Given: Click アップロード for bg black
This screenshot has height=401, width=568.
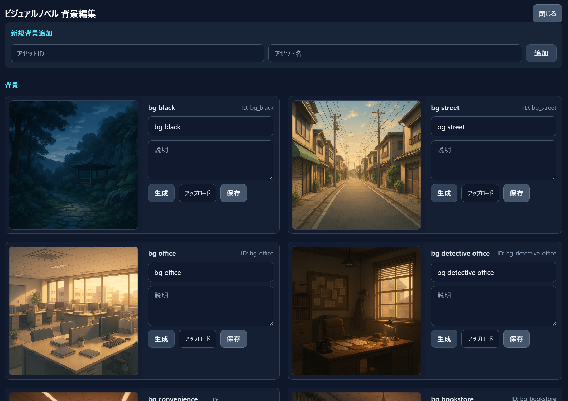Looking at the screenshot, I should tap(197, 193).
